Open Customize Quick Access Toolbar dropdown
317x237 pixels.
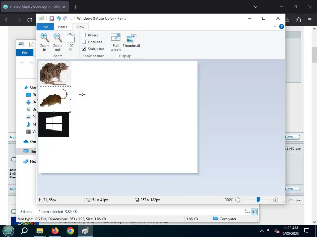[71, 19]
